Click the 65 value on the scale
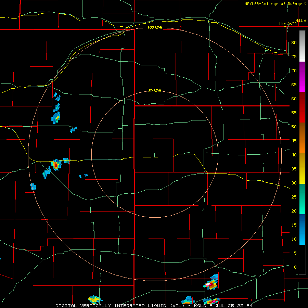This screenshot has height=308, width=308. tap(294, 85)
